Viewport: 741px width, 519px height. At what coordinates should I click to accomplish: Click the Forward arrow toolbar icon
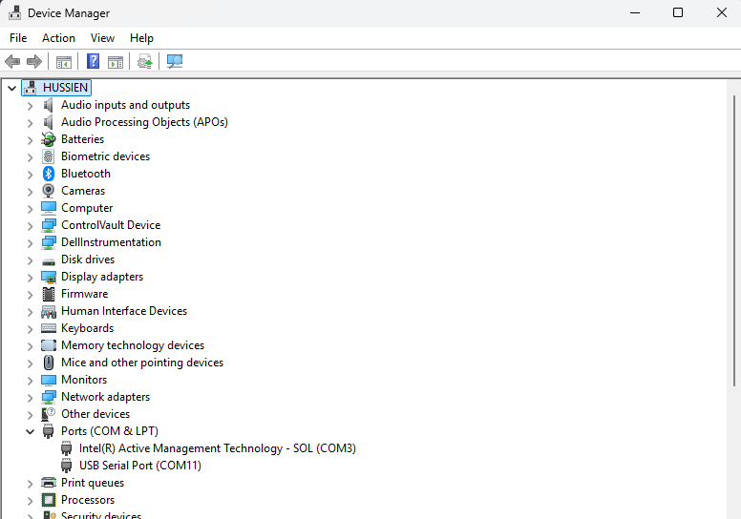point(34,61)
